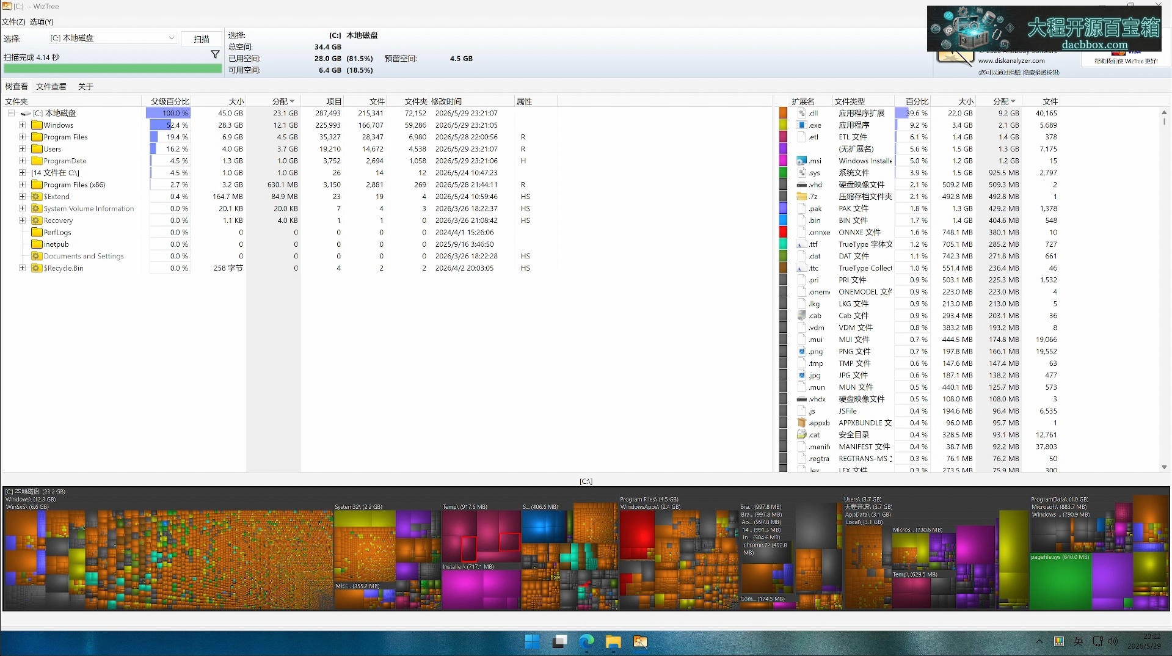This screenshot has width=1172, height=656.
Task: Click the input language 英 tray indicator
Action: pos(1079,641)
